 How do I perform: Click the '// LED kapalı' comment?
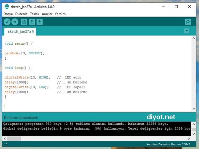71,87
